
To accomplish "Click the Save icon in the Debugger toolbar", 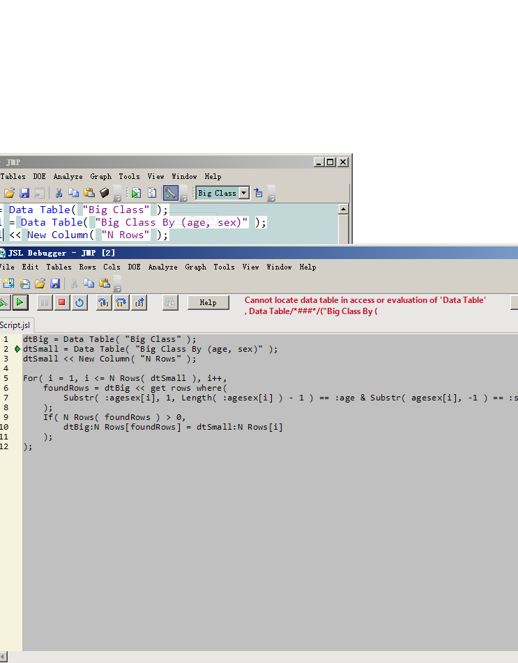I will tap(55, 283).
